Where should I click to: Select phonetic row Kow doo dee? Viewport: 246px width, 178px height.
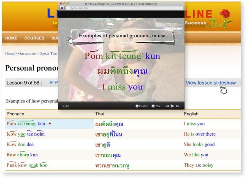pos(20,144)
